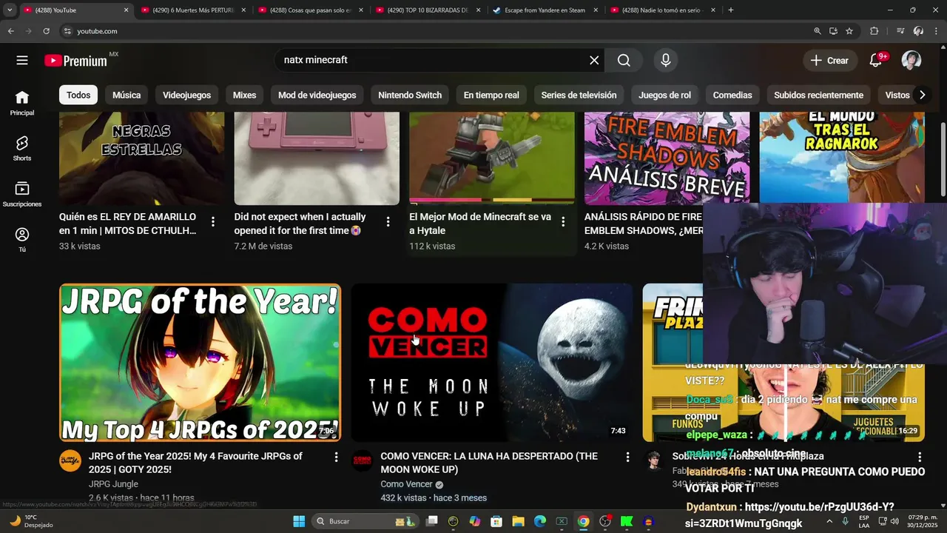Open the JRPG Jungle channel link
947x533 pixels.
113,484
